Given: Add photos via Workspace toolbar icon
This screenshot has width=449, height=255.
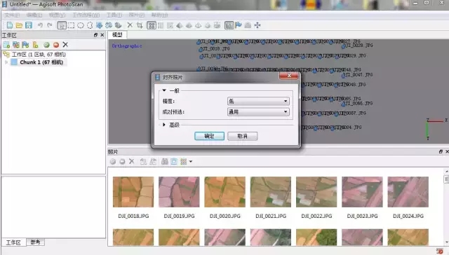Looking at the screenshot, I should click(16, 45).
